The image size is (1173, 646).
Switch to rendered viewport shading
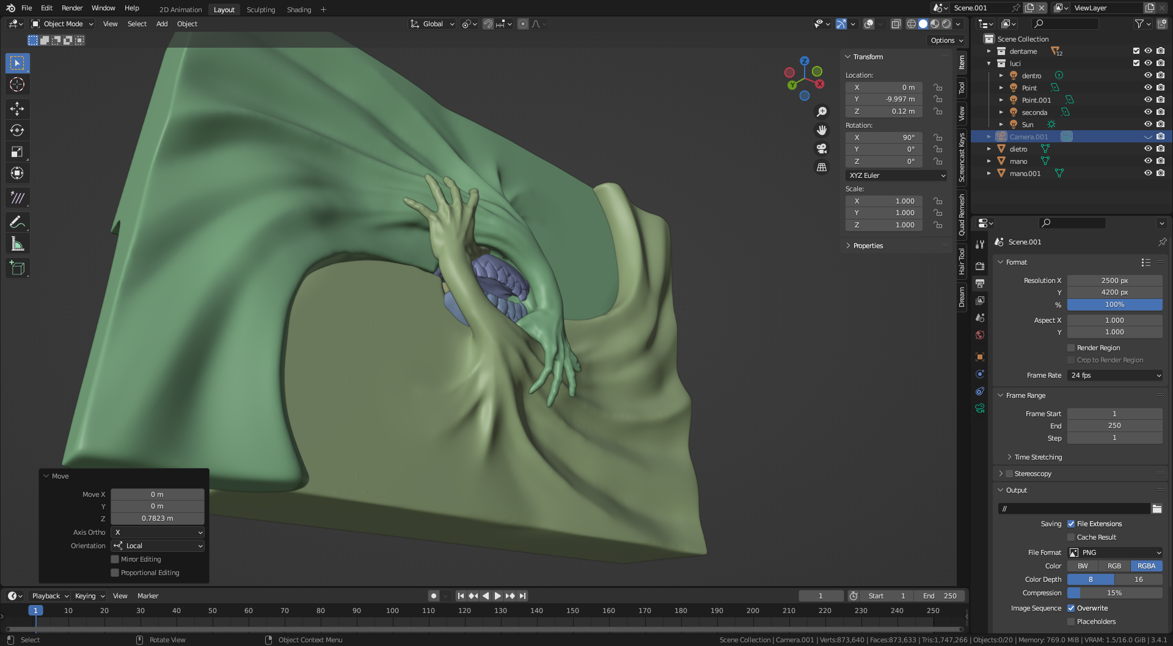(946, 24)
